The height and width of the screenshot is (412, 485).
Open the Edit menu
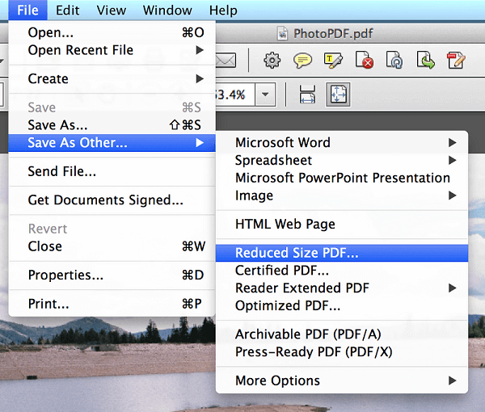[67, 11]
